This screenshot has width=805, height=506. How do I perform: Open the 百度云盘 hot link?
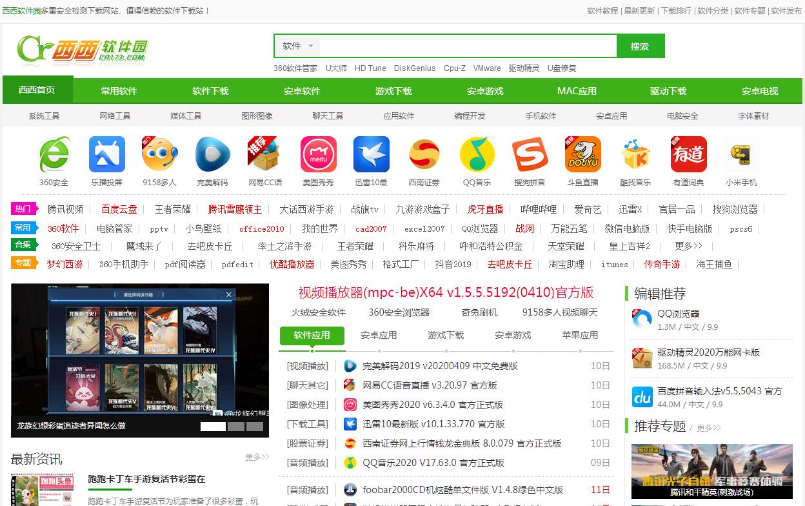pyautogui.click(x=119, y=210)
